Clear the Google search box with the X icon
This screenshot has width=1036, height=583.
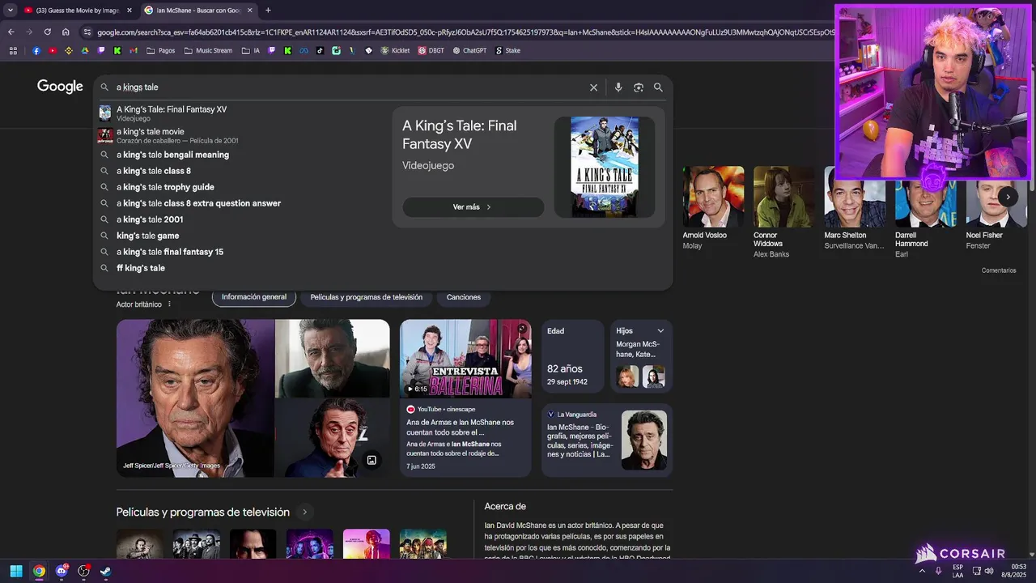click(593, 87)
